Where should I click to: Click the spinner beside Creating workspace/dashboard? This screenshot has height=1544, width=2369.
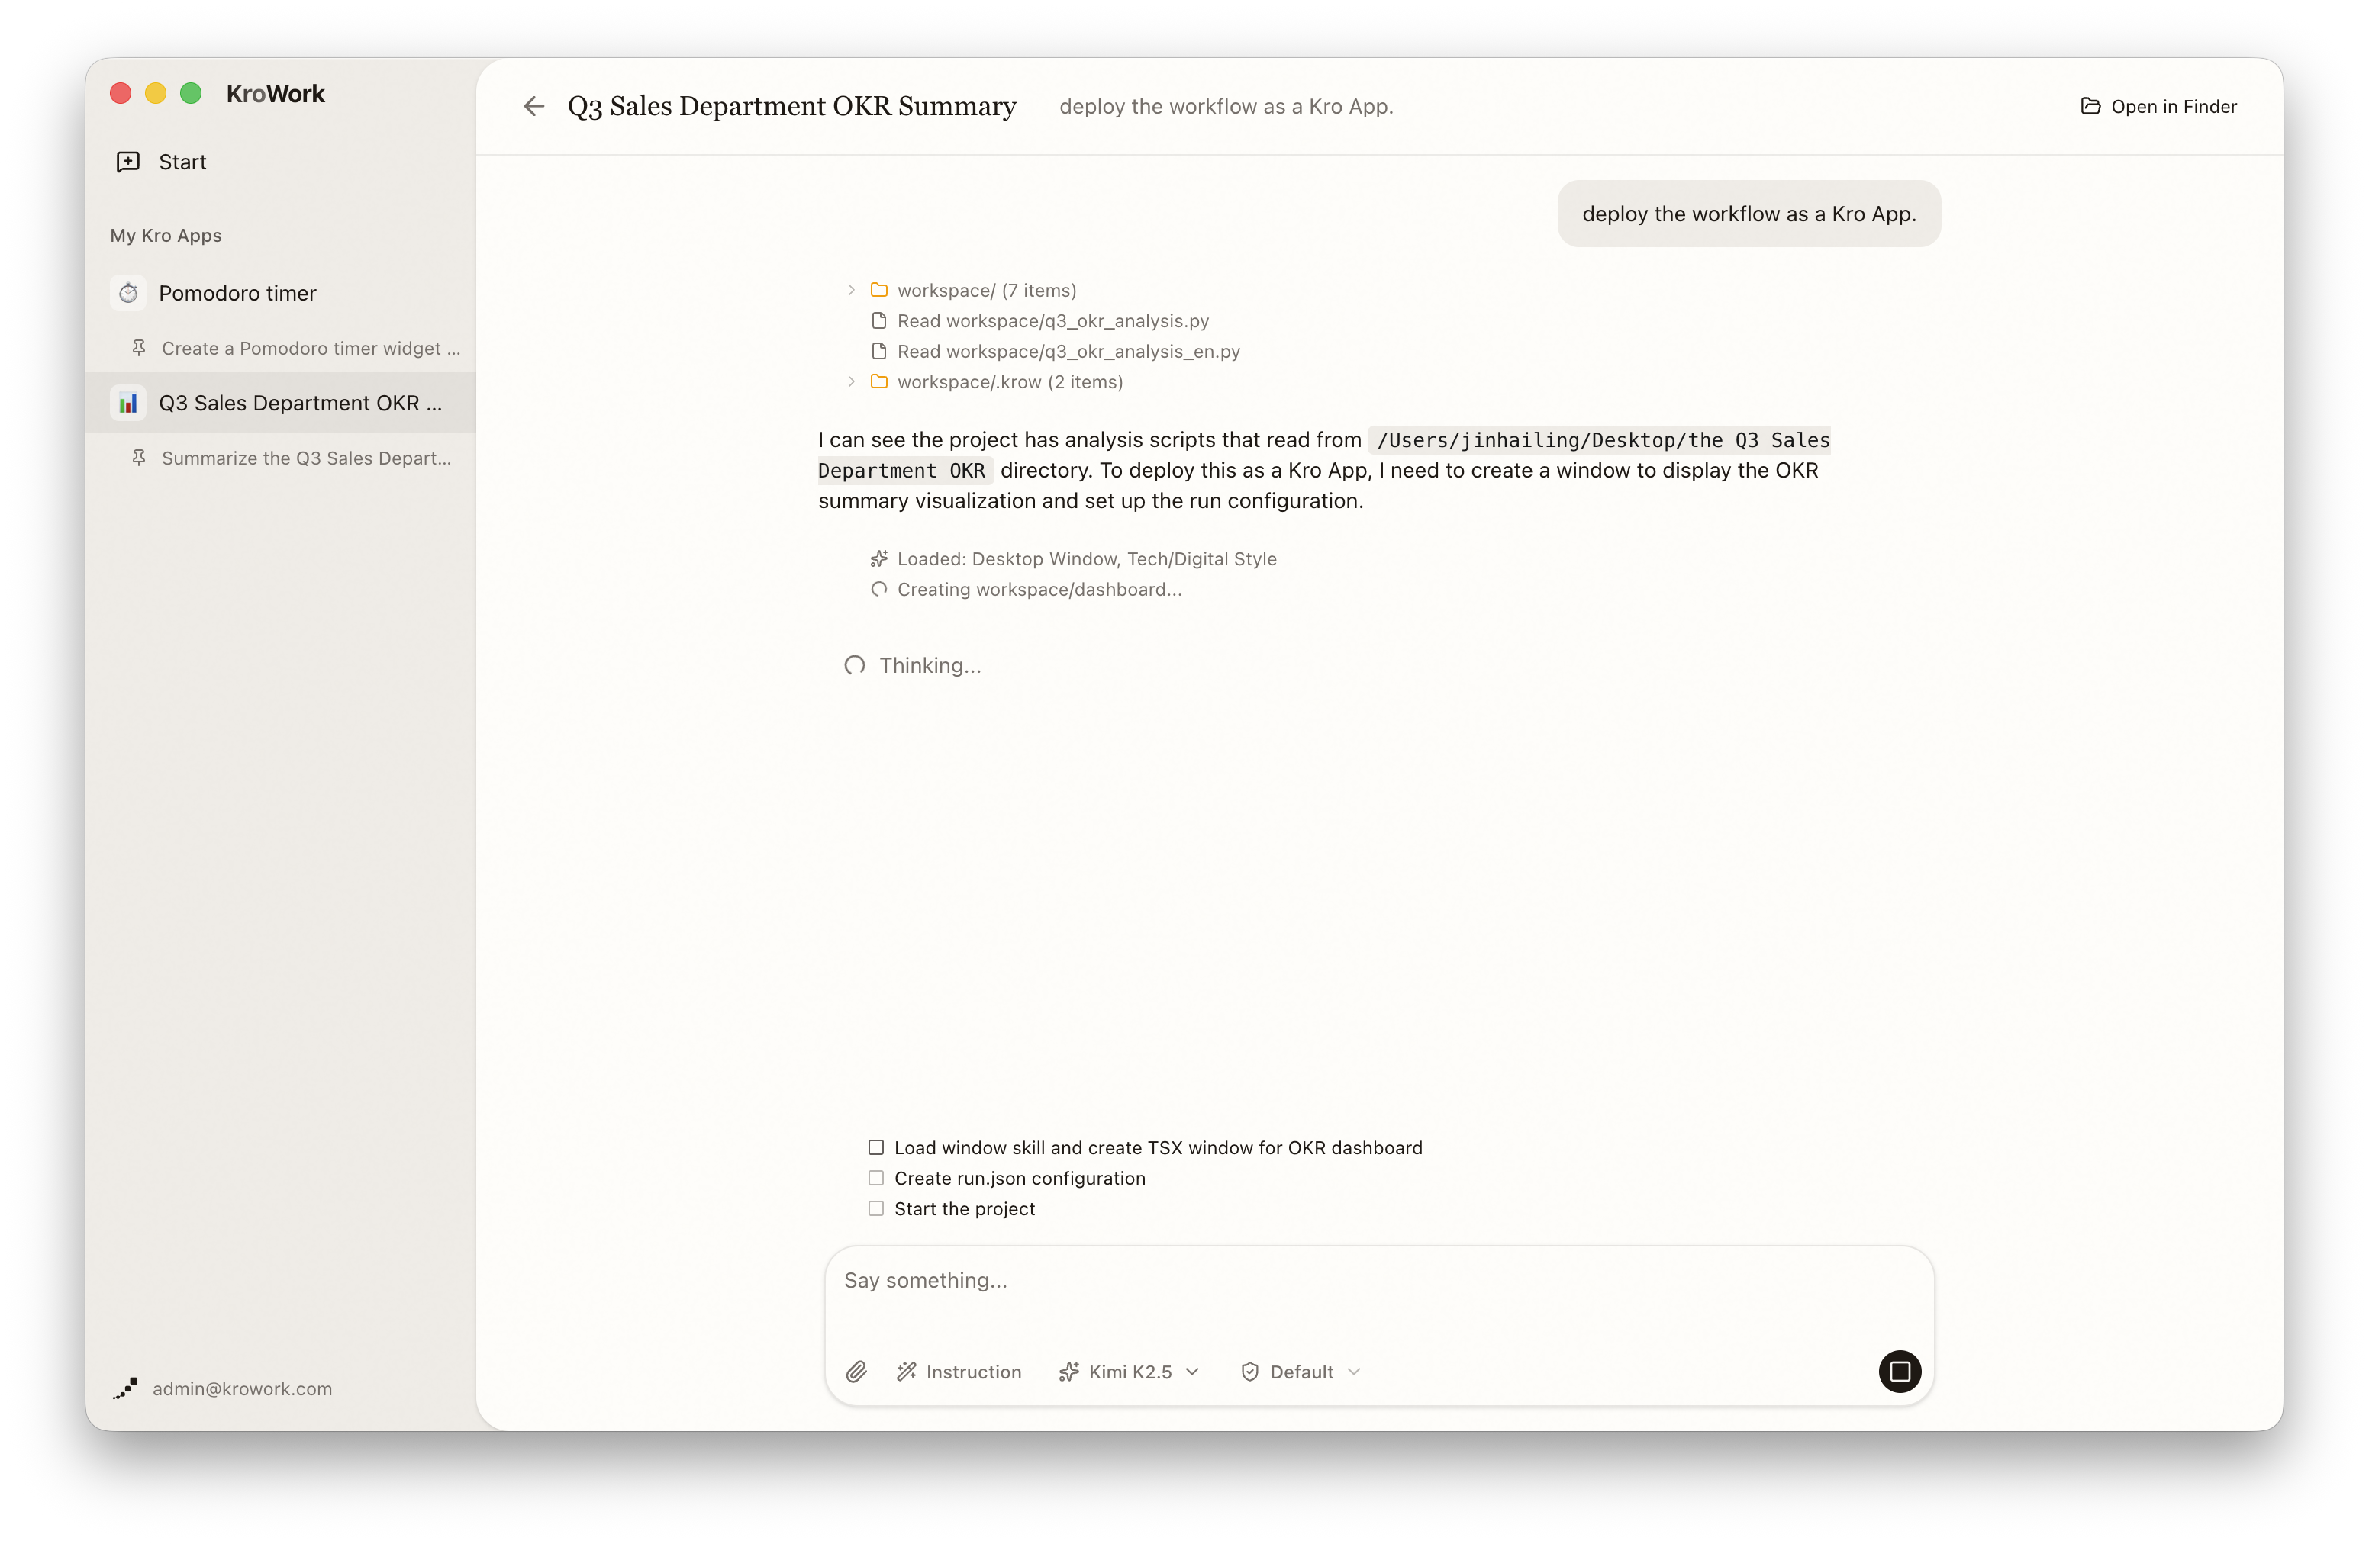click(x=879, y=589)
